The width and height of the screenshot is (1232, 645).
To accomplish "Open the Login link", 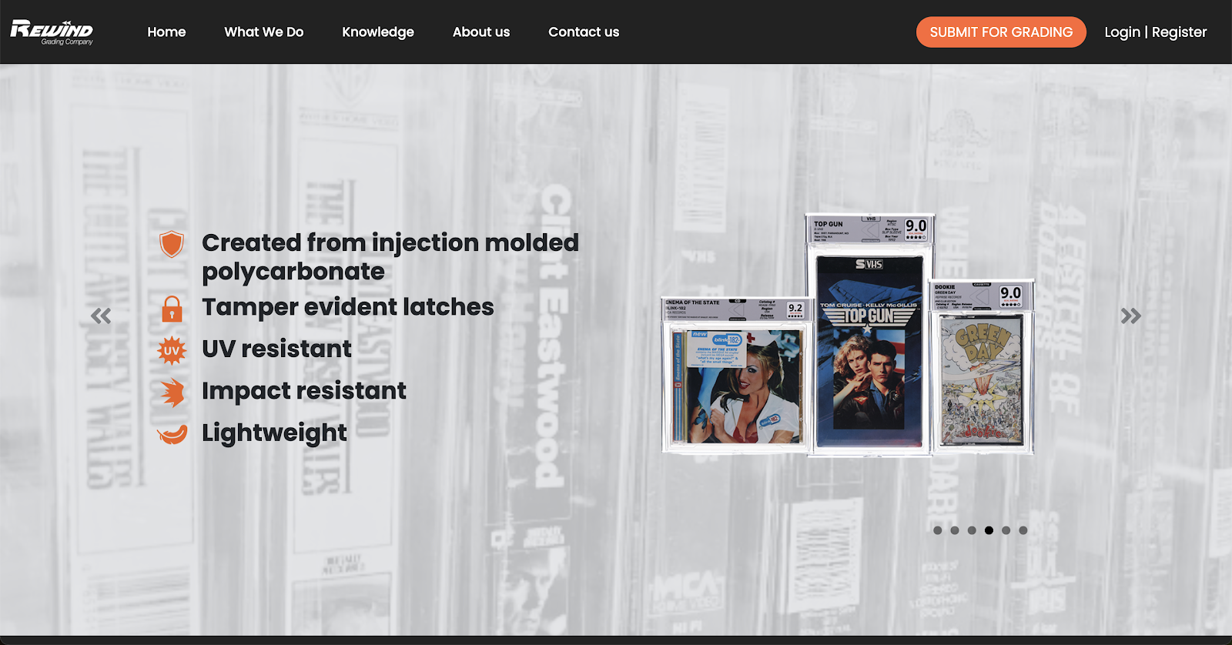I will pyautogui.click(x=1122, y=32).
